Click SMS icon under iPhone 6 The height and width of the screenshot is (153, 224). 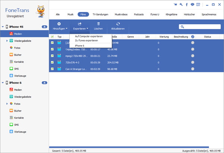pyautogui.click(x=11, y=125)
